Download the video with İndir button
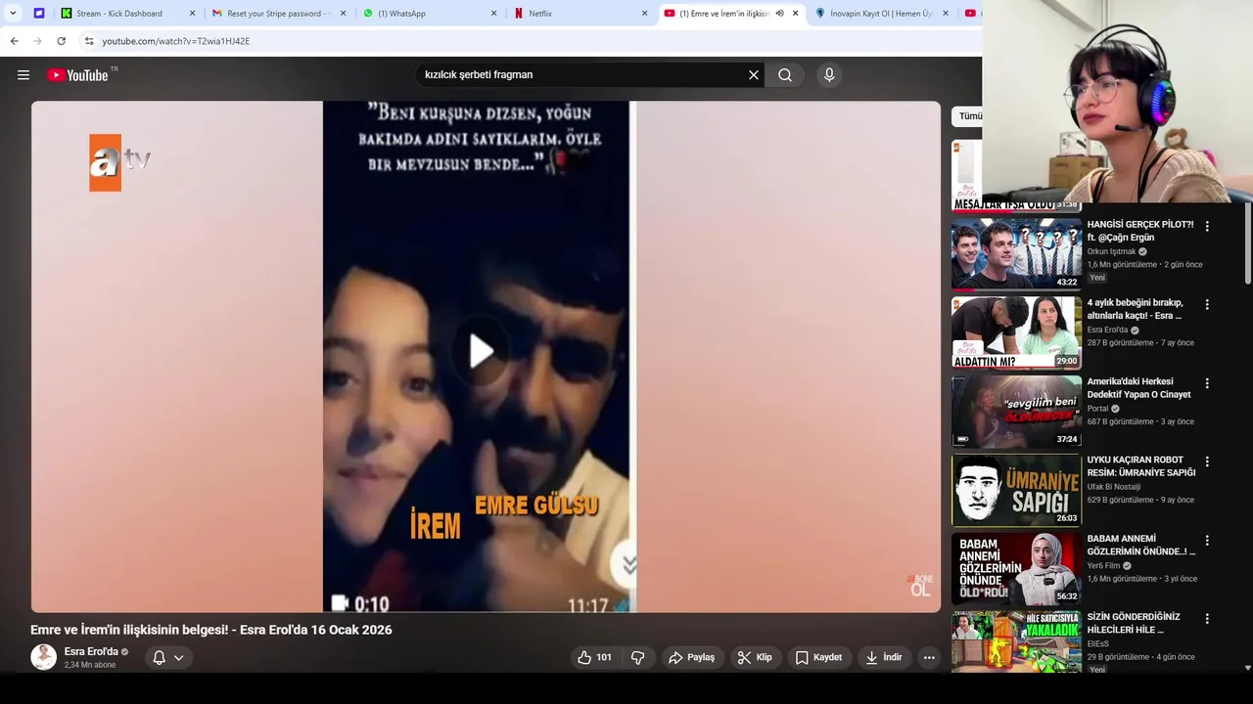 coord(884,657)
